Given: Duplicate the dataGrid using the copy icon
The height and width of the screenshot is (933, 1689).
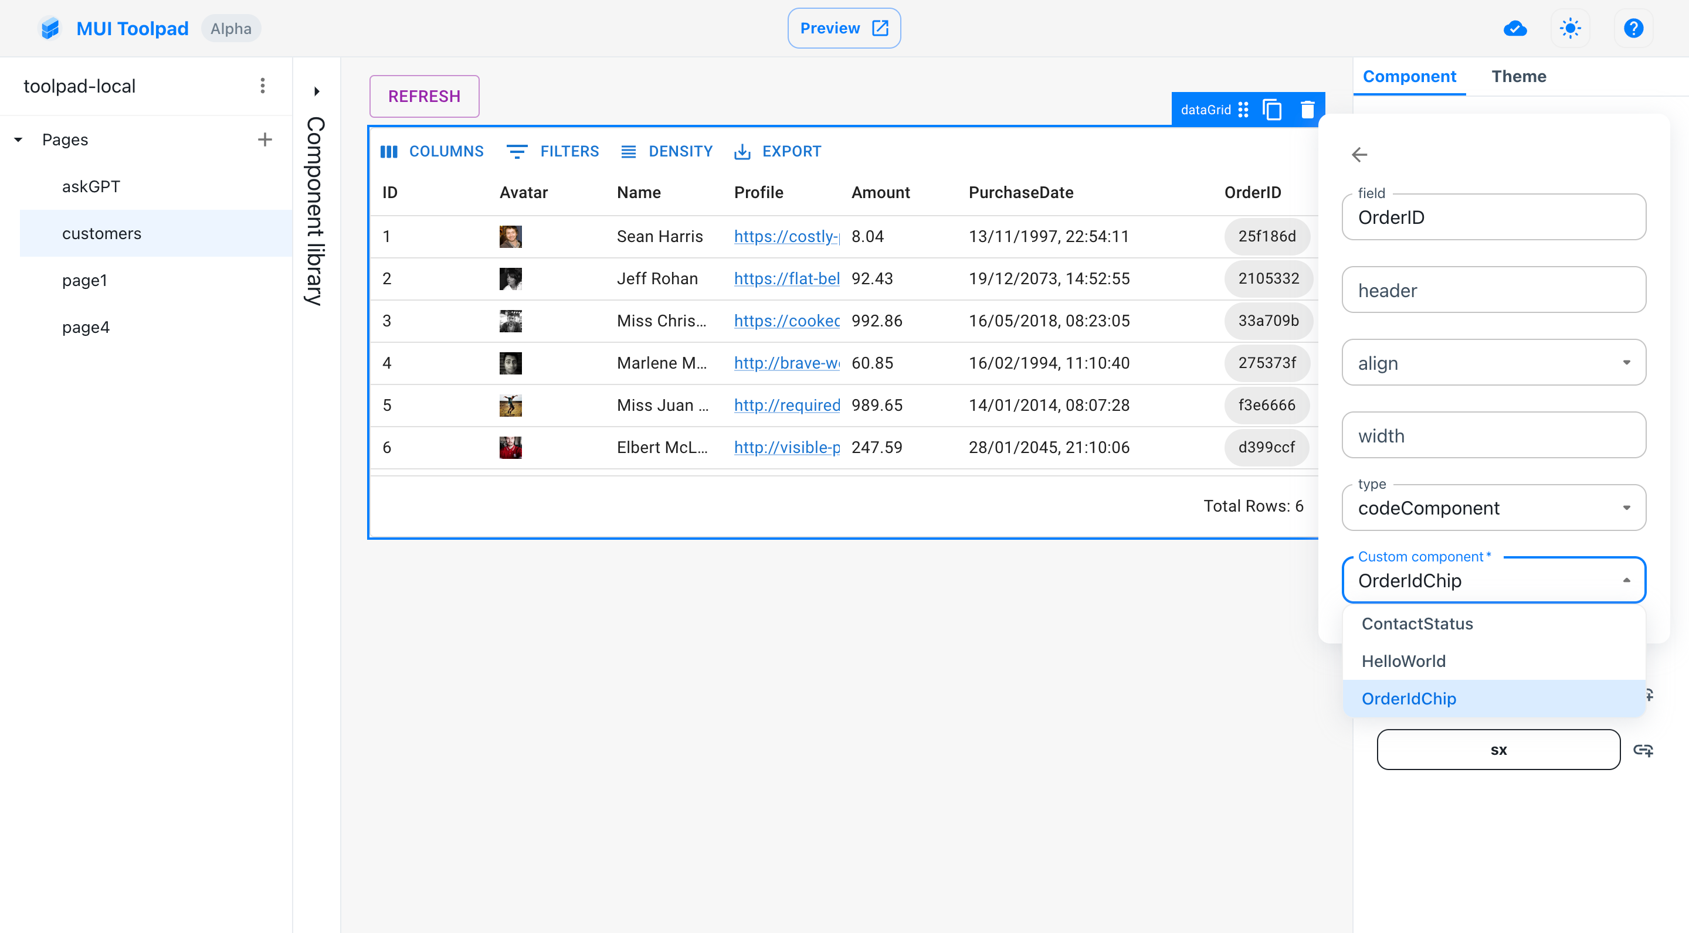Looking at the screenshot, I should tap(1273, 109).
